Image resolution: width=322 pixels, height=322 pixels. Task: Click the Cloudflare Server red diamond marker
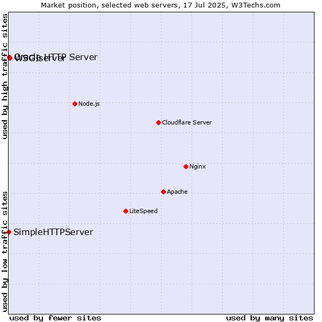click(158, 122)
